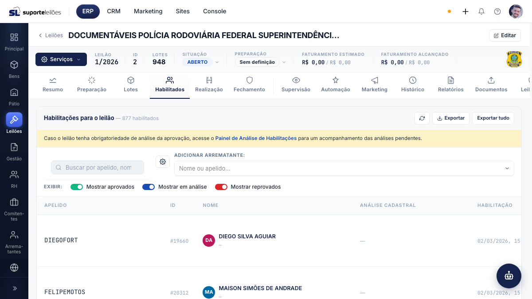Toggle Mostrar reprovados switch
Viewport: 532px width, 299px height.
tap(221, 187)
